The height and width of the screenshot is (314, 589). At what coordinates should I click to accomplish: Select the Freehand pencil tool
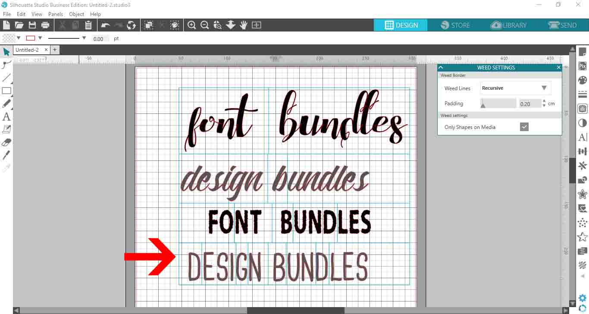click(6, 104)
